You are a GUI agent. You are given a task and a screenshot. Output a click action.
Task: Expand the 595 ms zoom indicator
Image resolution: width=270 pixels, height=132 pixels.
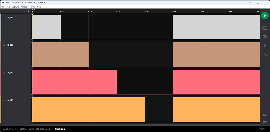coord(263,129)
